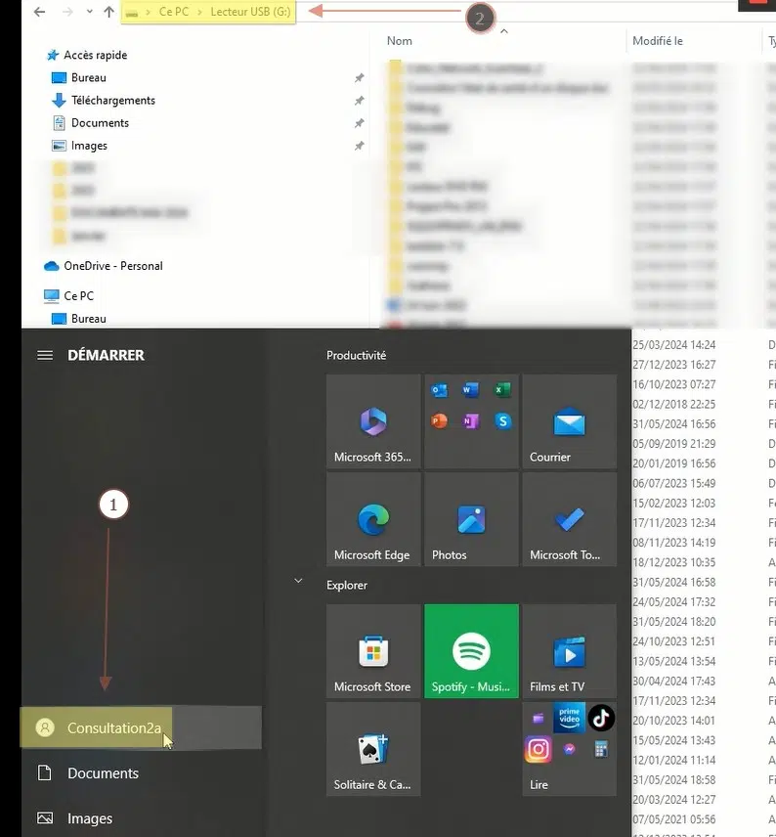Click Lecteur USB (G:) breadcrumb segment
Viewport: 776px width, 837px height.
point(250,12)
